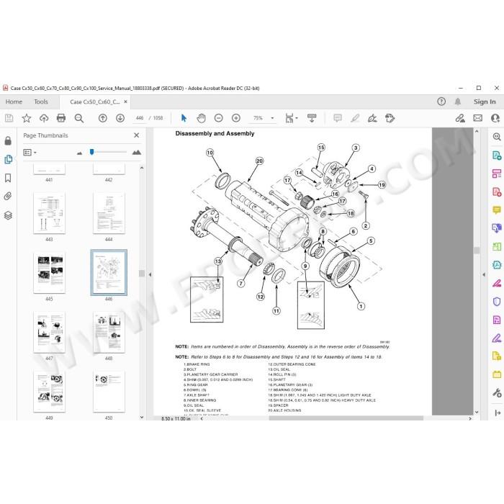Click the horizontal scrollbar in document
Image resolution: width=504 pixels, height=504 pixels.
346,418
